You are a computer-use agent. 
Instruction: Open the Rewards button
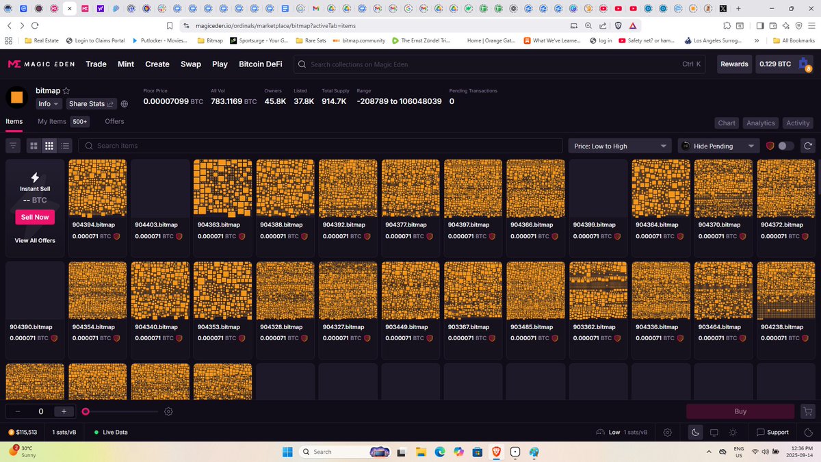734,64
